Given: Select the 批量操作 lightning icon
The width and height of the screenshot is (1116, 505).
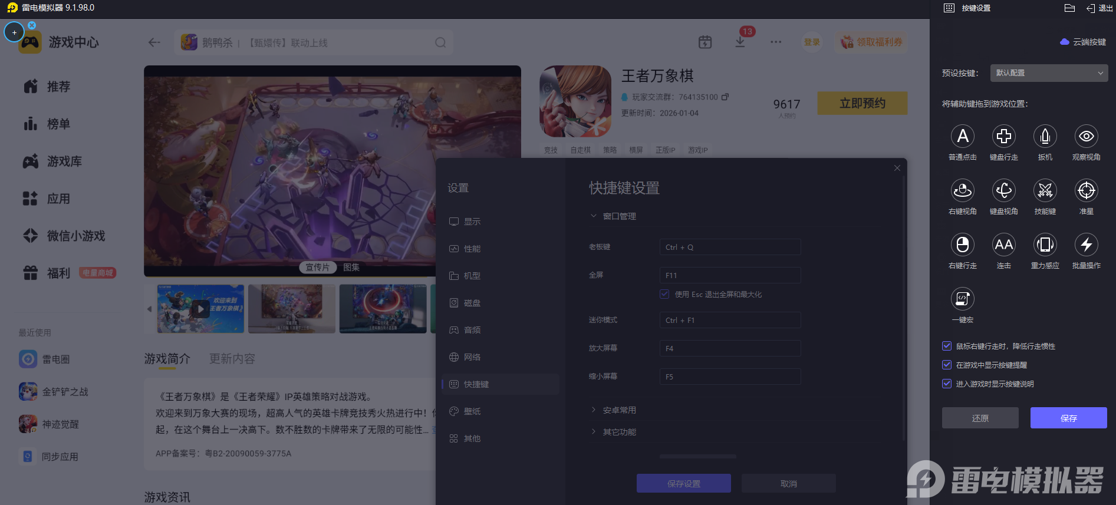Looking at the screenshot, I should tap(1087, 245).
